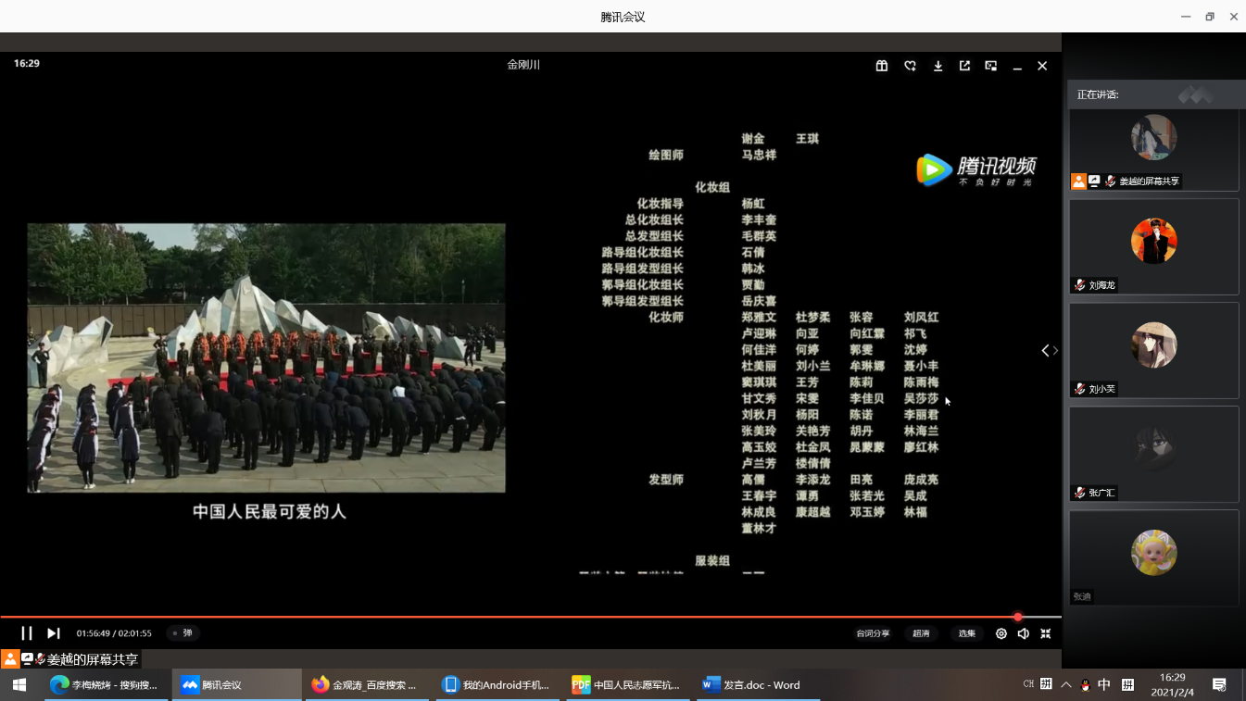Toggle the 弹 danmaku switch
1246x701 pixels.
tap(182, 633)
